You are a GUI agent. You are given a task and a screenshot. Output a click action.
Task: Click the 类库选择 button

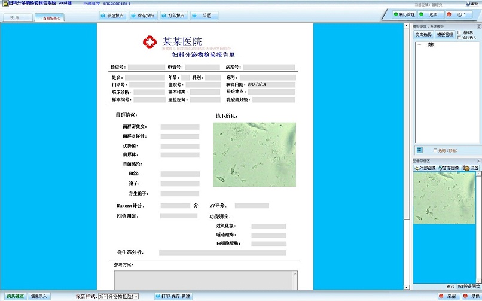423,35
